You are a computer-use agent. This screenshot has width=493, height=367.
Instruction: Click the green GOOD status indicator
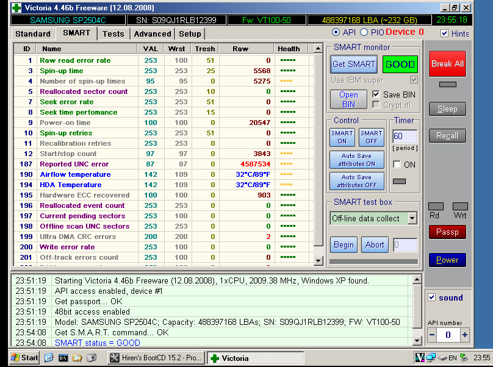400,64
